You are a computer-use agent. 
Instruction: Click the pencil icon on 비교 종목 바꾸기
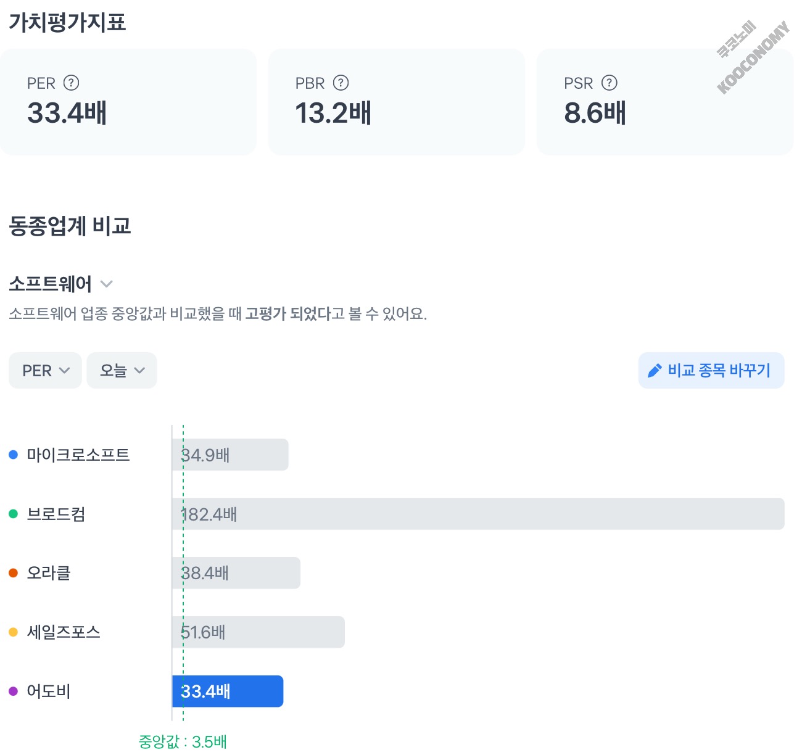(655, 371)
